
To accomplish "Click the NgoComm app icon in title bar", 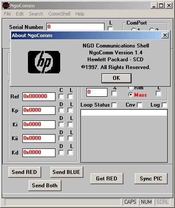I will pos(6,6).
